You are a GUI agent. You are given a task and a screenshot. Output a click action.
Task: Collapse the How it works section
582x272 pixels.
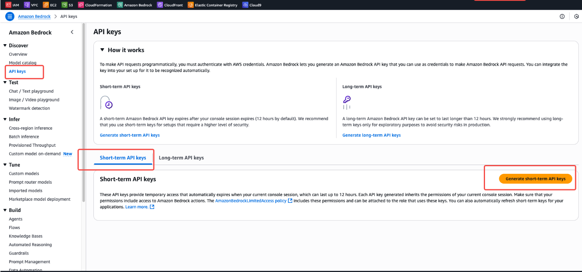(x=102, y=50)
